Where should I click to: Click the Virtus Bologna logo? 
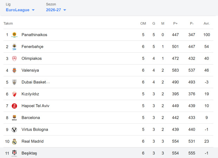click(x=14, y=130)
